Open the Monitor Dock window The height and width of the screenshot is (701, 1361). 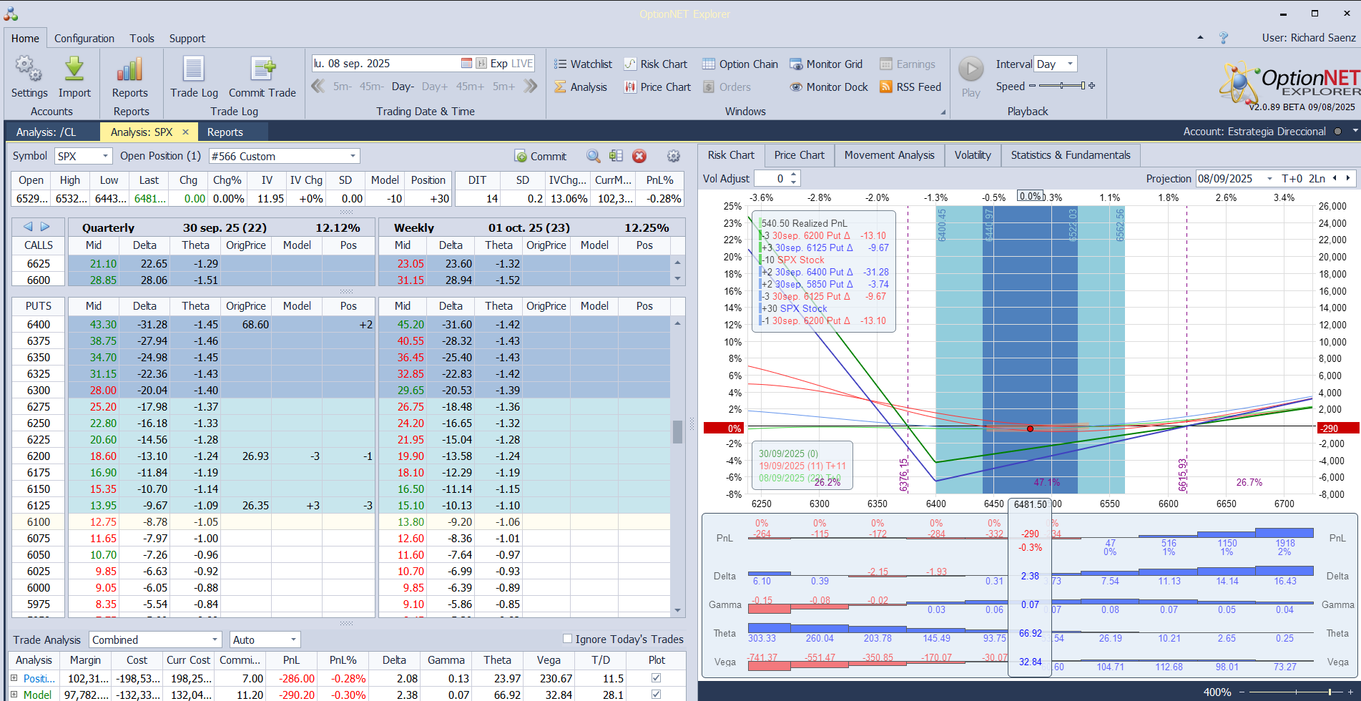pyautogui.click(x=828, y=87)
